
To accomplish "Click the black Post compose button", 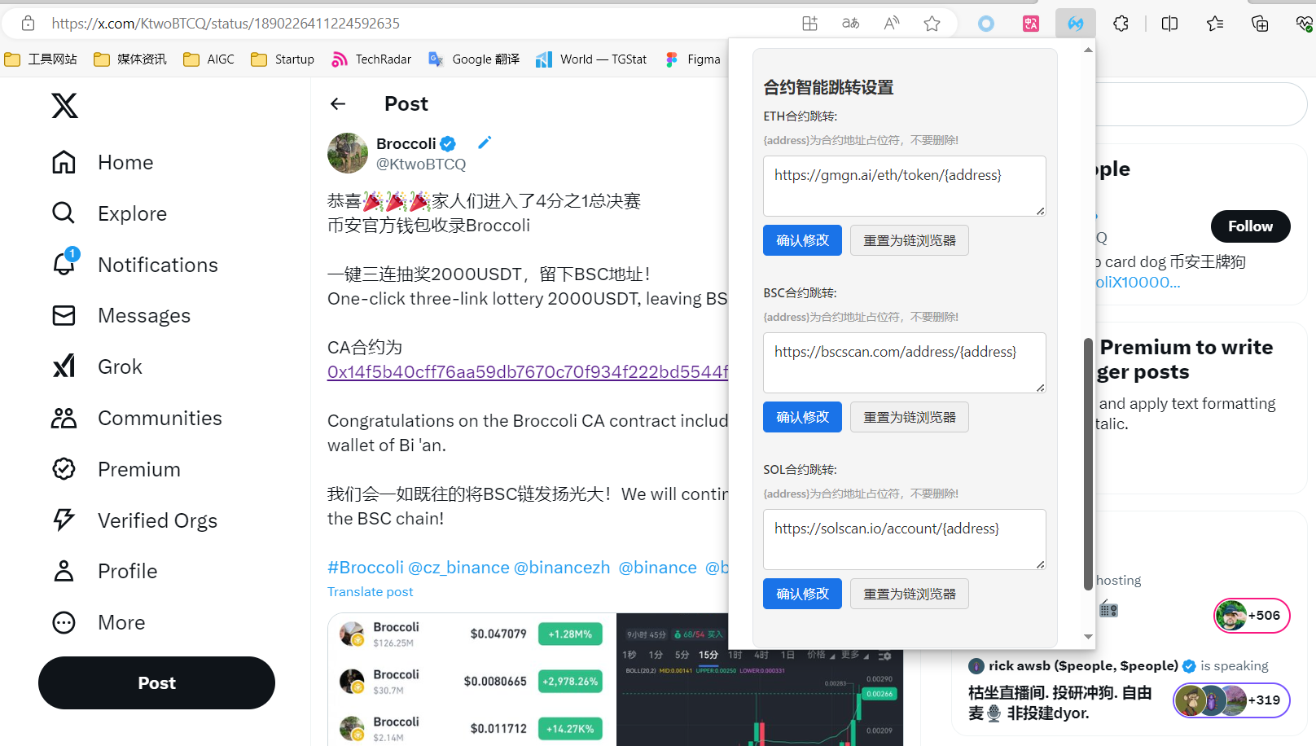I will pos(156,682).
